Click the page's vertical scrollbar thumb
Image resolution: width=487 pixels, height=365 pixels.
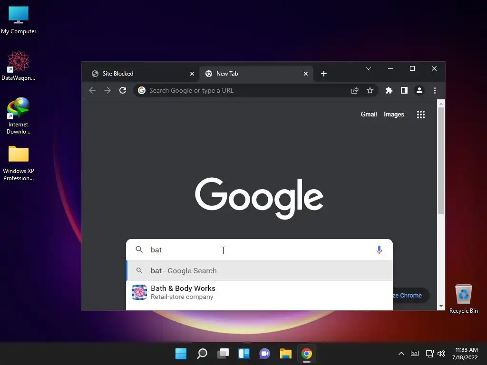click(x=441, y=161)
